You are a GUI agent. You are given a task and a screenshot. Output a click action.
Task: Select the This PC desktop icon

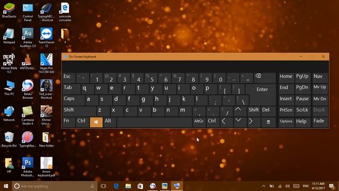coord(9,88)
